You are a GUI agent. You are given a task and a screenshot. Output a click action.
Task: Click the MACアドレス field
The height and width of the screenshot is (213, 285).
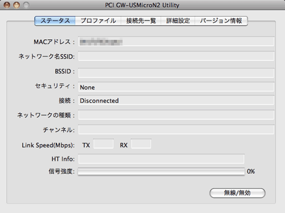[176, 42]
